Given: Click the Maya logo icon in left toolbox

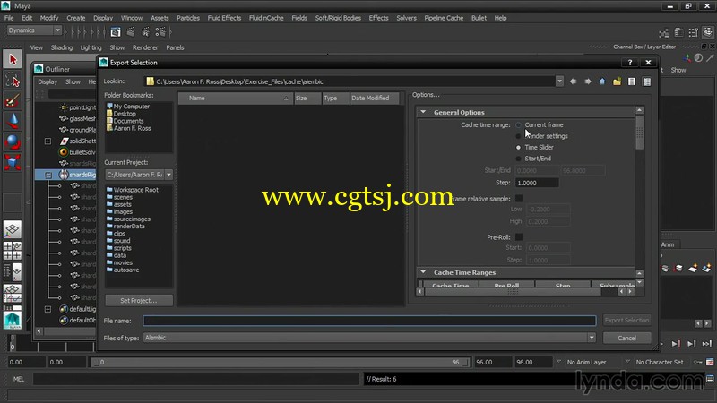Looking at the screenshot, I should point(13,321).
